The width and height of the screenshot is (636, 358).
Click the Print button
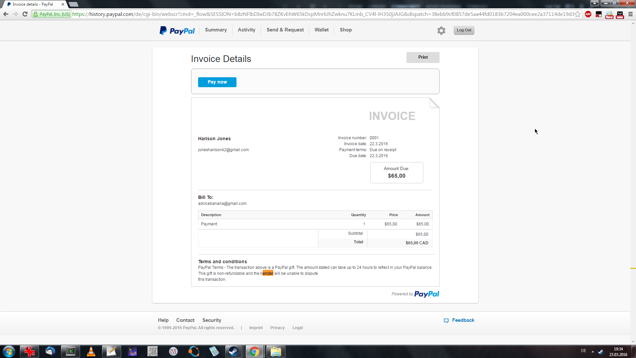coord(423,57)
